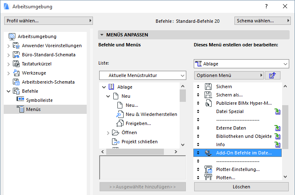The height and width of the screenshot is (195, 295).
Task: Click the icon button beside Optionen Menü
Action: (x=273, y=75)
